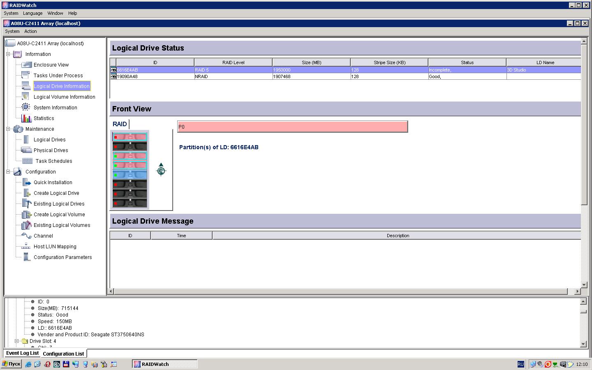Click the pink P0 partition bar
Viewport: 592px width, 370px height.
tap(292, 127)
